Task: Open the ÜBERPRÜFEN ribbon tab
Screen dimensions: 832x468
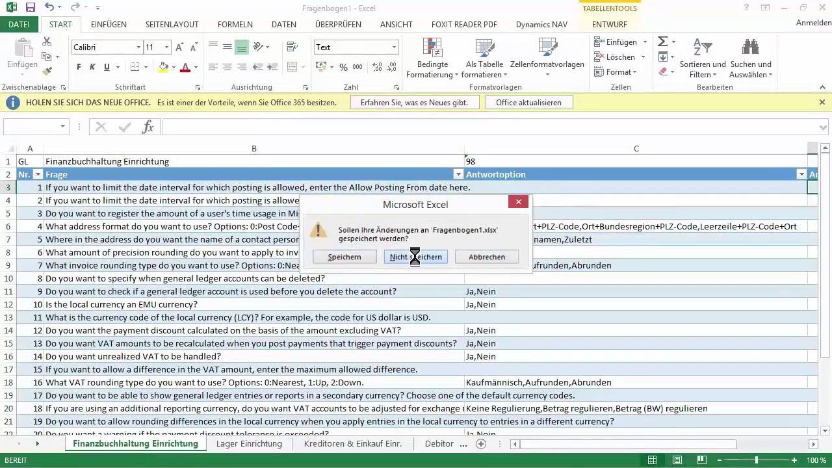Action: click(x=338, y=24)
